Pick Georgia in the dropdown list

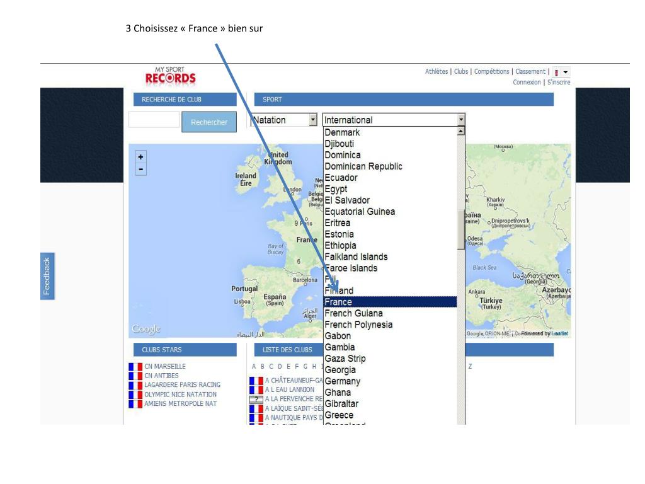click(390, 369)
